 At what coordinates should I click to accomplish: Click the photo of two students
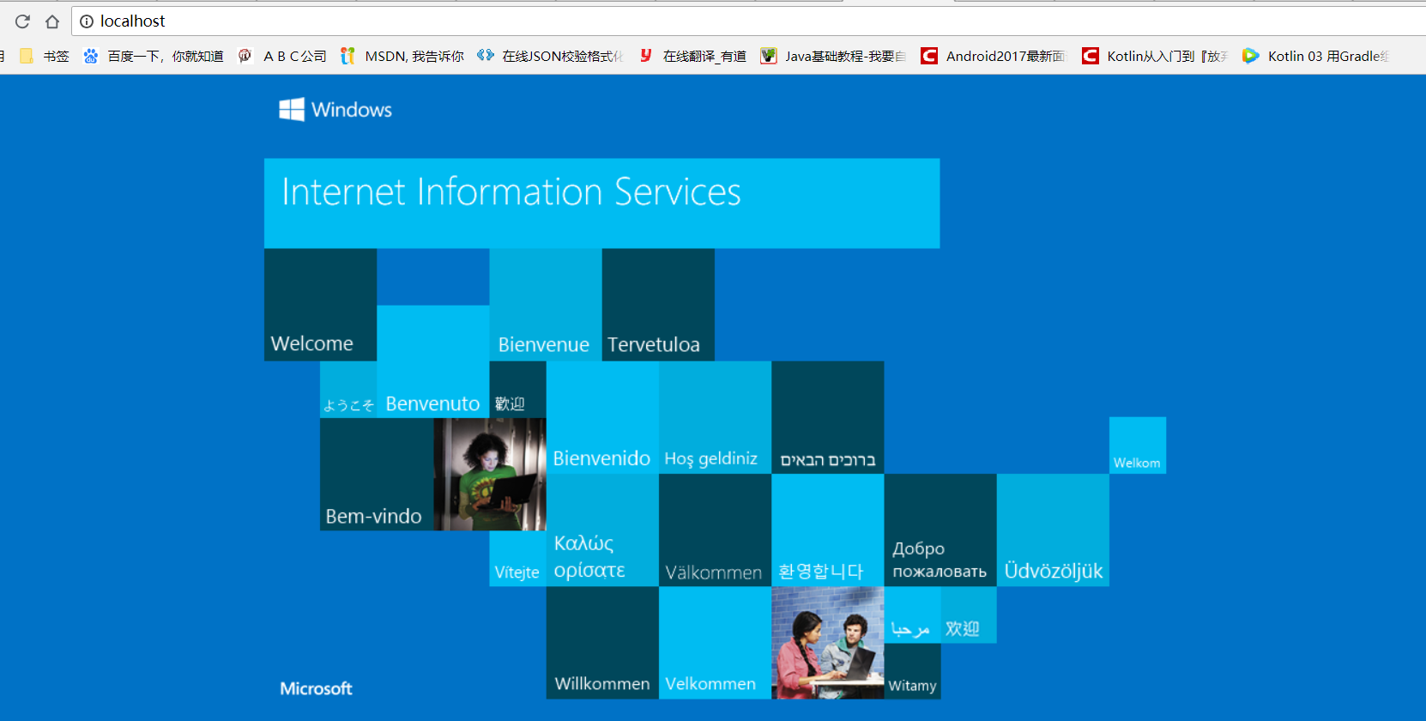tap(827, 643)
